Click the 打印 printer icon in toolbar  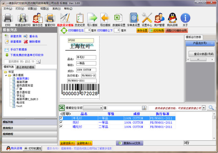[x=8, y=20]
